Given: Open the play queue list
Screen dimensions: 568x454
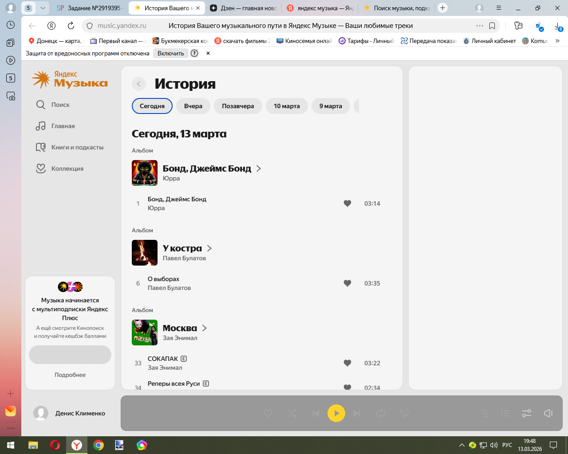Looking at the screenshot, I should coord(505,413).
